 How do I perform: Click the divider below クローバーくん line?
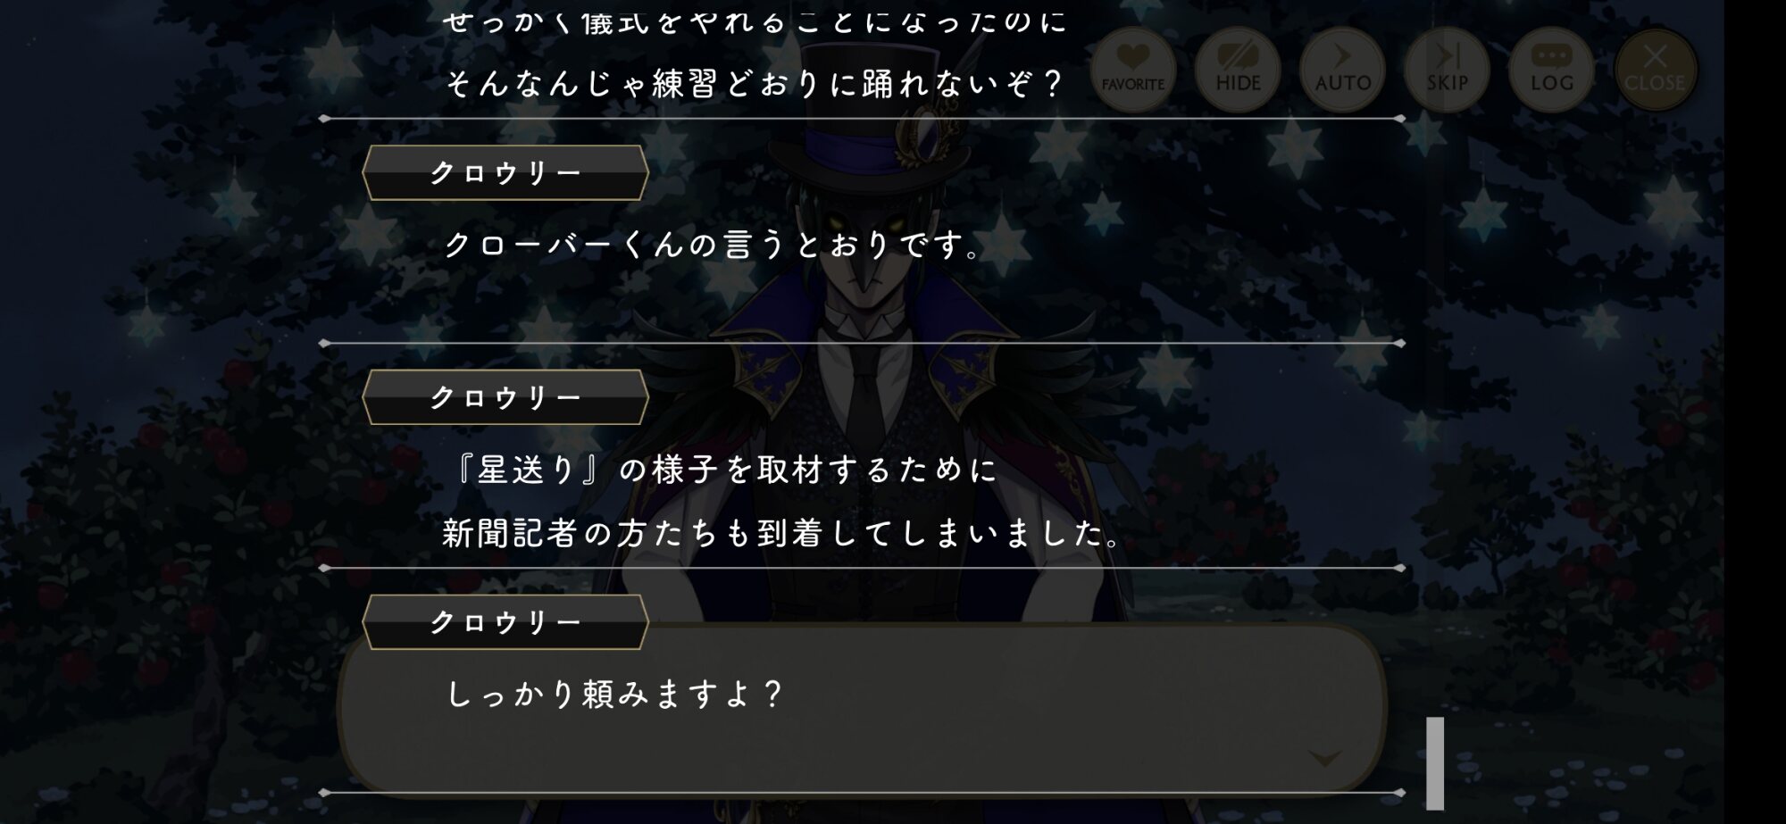point(862,343)
